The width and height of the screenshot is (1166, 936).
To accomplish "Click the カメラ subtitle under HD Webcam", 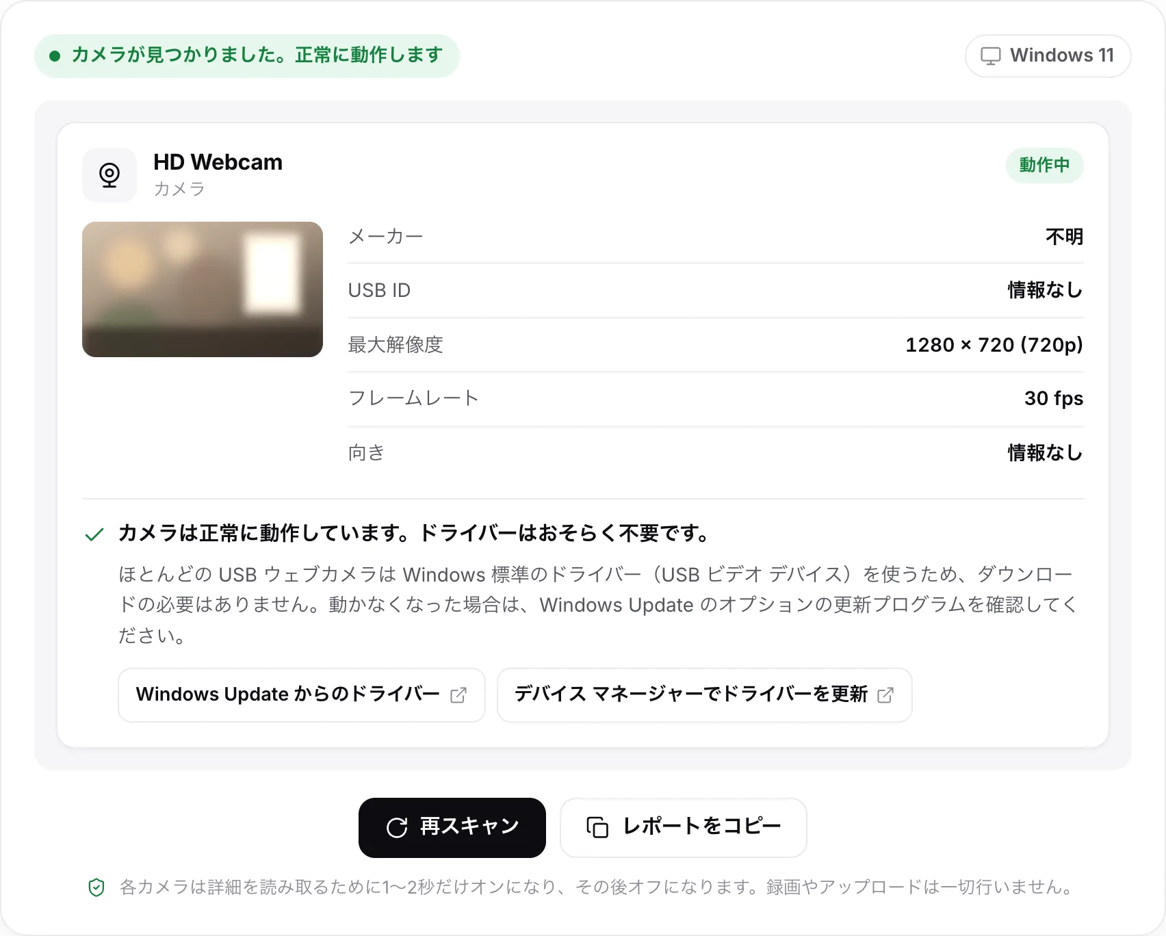I will click(179, 189).
